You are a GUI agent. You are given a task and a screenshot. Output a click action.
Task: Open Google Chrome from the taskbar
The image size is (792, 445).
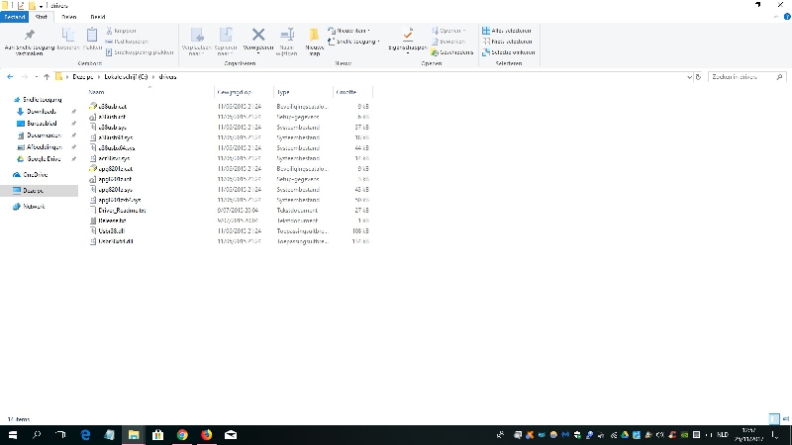(x=182, y=434)
